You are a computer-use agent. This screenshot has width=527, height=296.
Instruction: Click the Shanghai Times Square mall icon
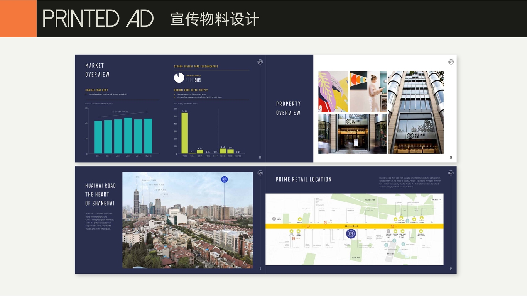click(x=421, y=231)
